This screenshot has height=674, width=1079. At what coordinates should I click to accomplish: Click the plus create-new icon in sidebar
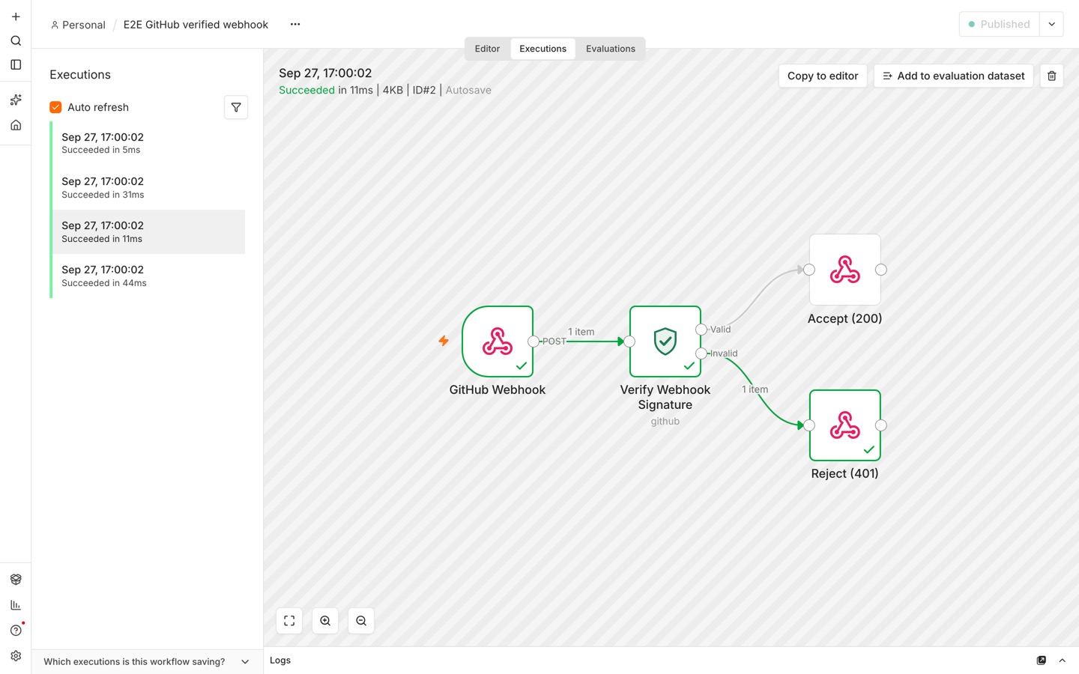click(x=16, y=16)
